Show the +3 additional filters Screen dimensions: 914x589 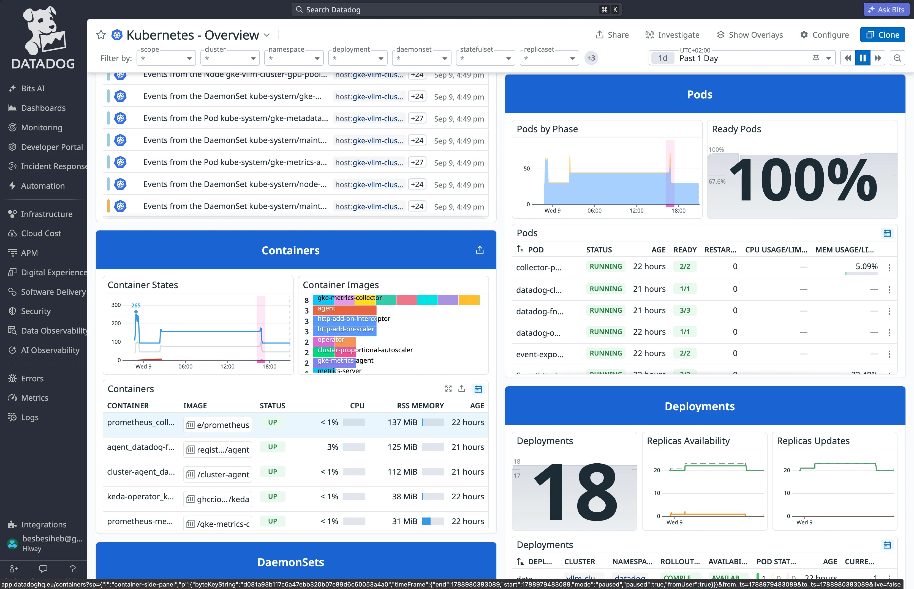click(x=591, y=58)
